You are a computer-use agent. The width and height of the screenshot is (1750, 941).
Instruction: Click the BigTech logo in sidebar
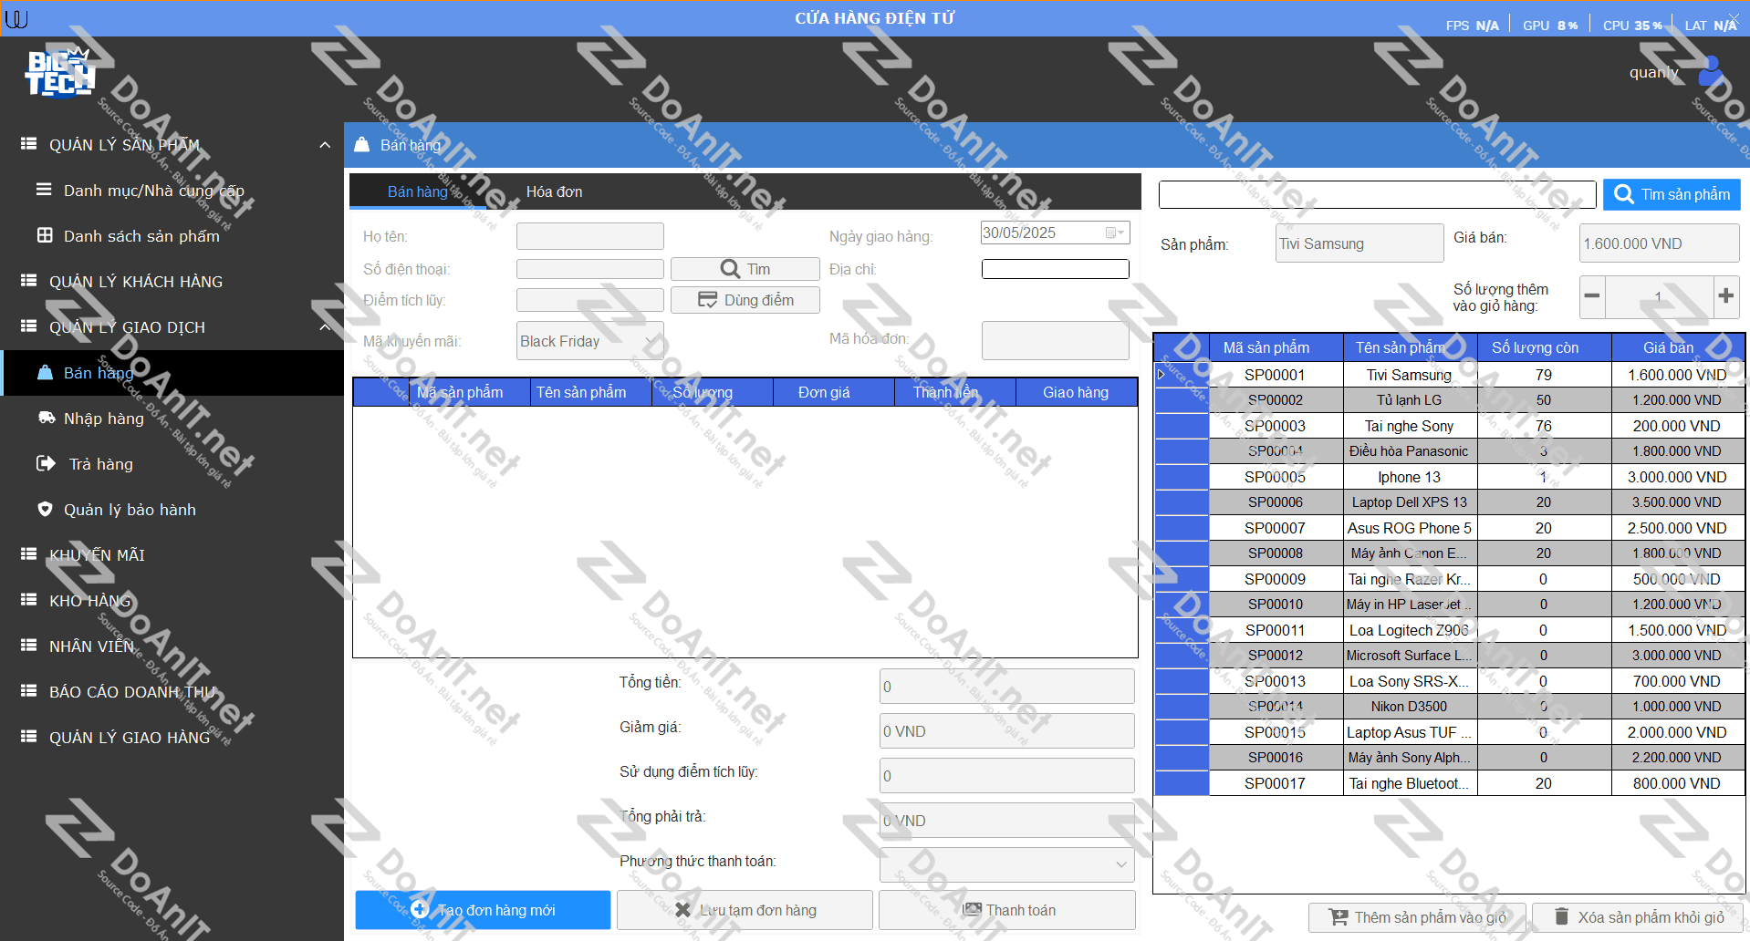pyautogui.click(x=59, y=73)
